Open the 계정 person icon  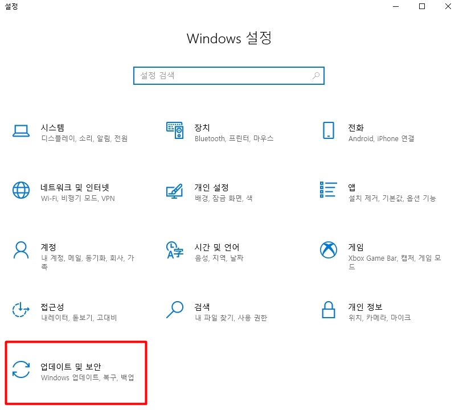click(21, 250)
